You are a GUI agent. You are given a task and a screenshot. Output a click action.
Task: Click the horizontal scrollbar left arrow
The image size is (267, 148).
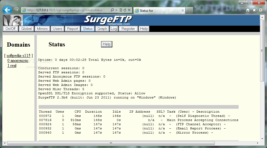(x=5, y=143)
